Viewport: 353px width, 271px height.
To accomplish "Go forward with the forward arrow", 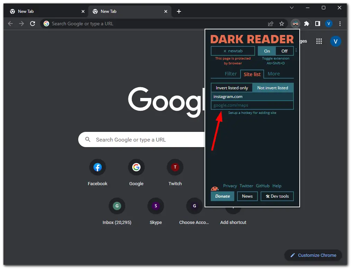I will [21, 24].
